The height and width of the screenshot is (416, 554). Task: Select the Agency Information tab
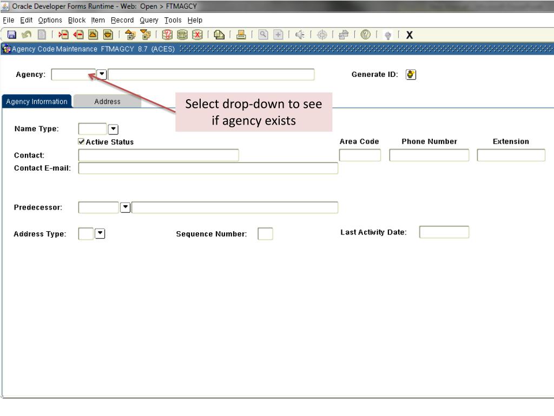[37, 101]
